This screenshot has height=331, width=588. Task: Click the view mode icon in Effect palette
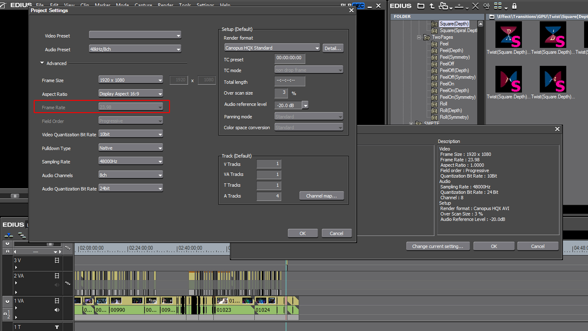pyautogui.click(x=498, y=6)
